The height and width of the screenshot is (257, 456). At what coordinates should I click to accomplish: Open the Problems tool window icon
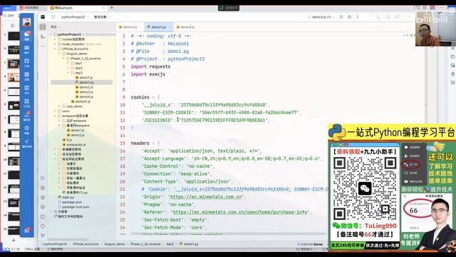(43, 226)
